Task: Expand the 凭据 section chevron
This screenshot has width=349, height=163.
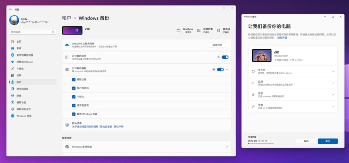Action: click(x=333, y=106)
